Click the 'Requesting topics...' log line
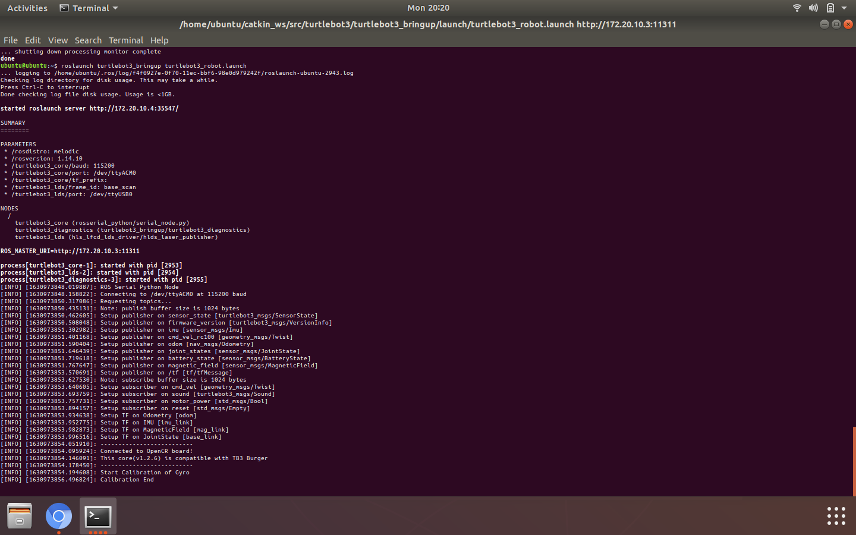This screenshot has width=856, height=535. click(x=86, y=301)
